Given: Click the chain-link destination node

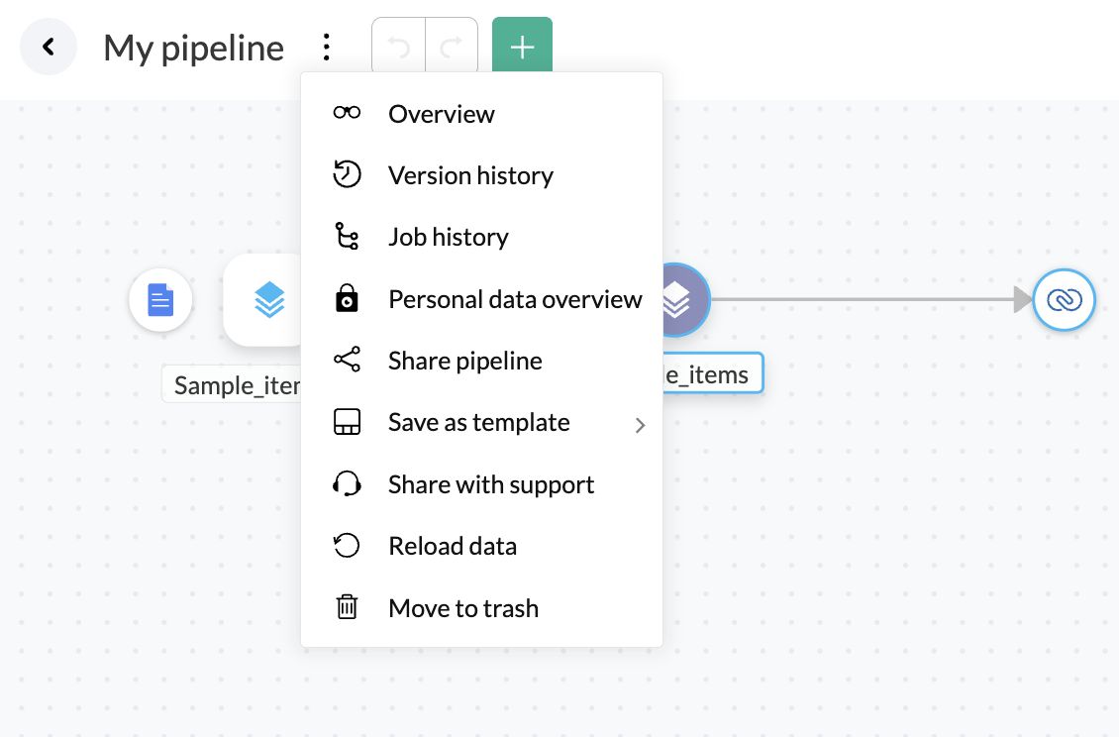Looking at the screenshot, I should 1064,299.
